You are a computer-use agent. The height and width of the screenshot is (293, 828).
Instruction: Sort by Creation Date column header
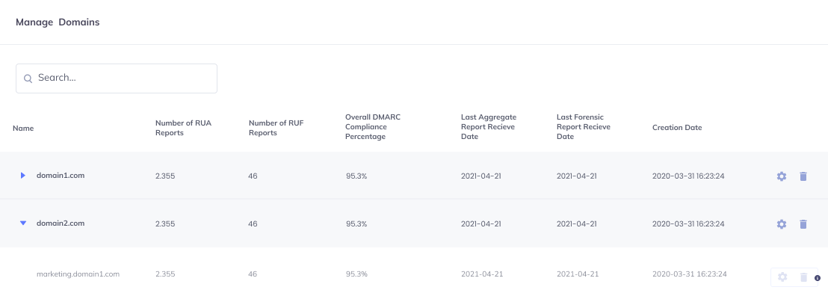click(x=677, y=127)
